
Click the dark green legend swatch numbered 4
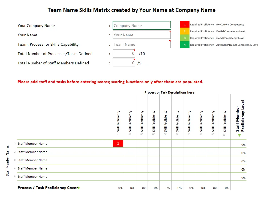click(184, 45)
